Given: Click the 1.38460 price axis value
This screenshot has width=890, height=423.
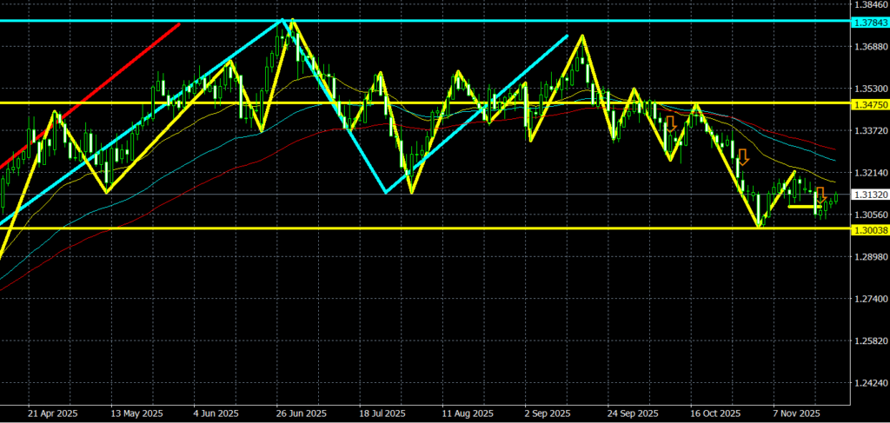Looking at the screenshot, I should coord(867,4).
